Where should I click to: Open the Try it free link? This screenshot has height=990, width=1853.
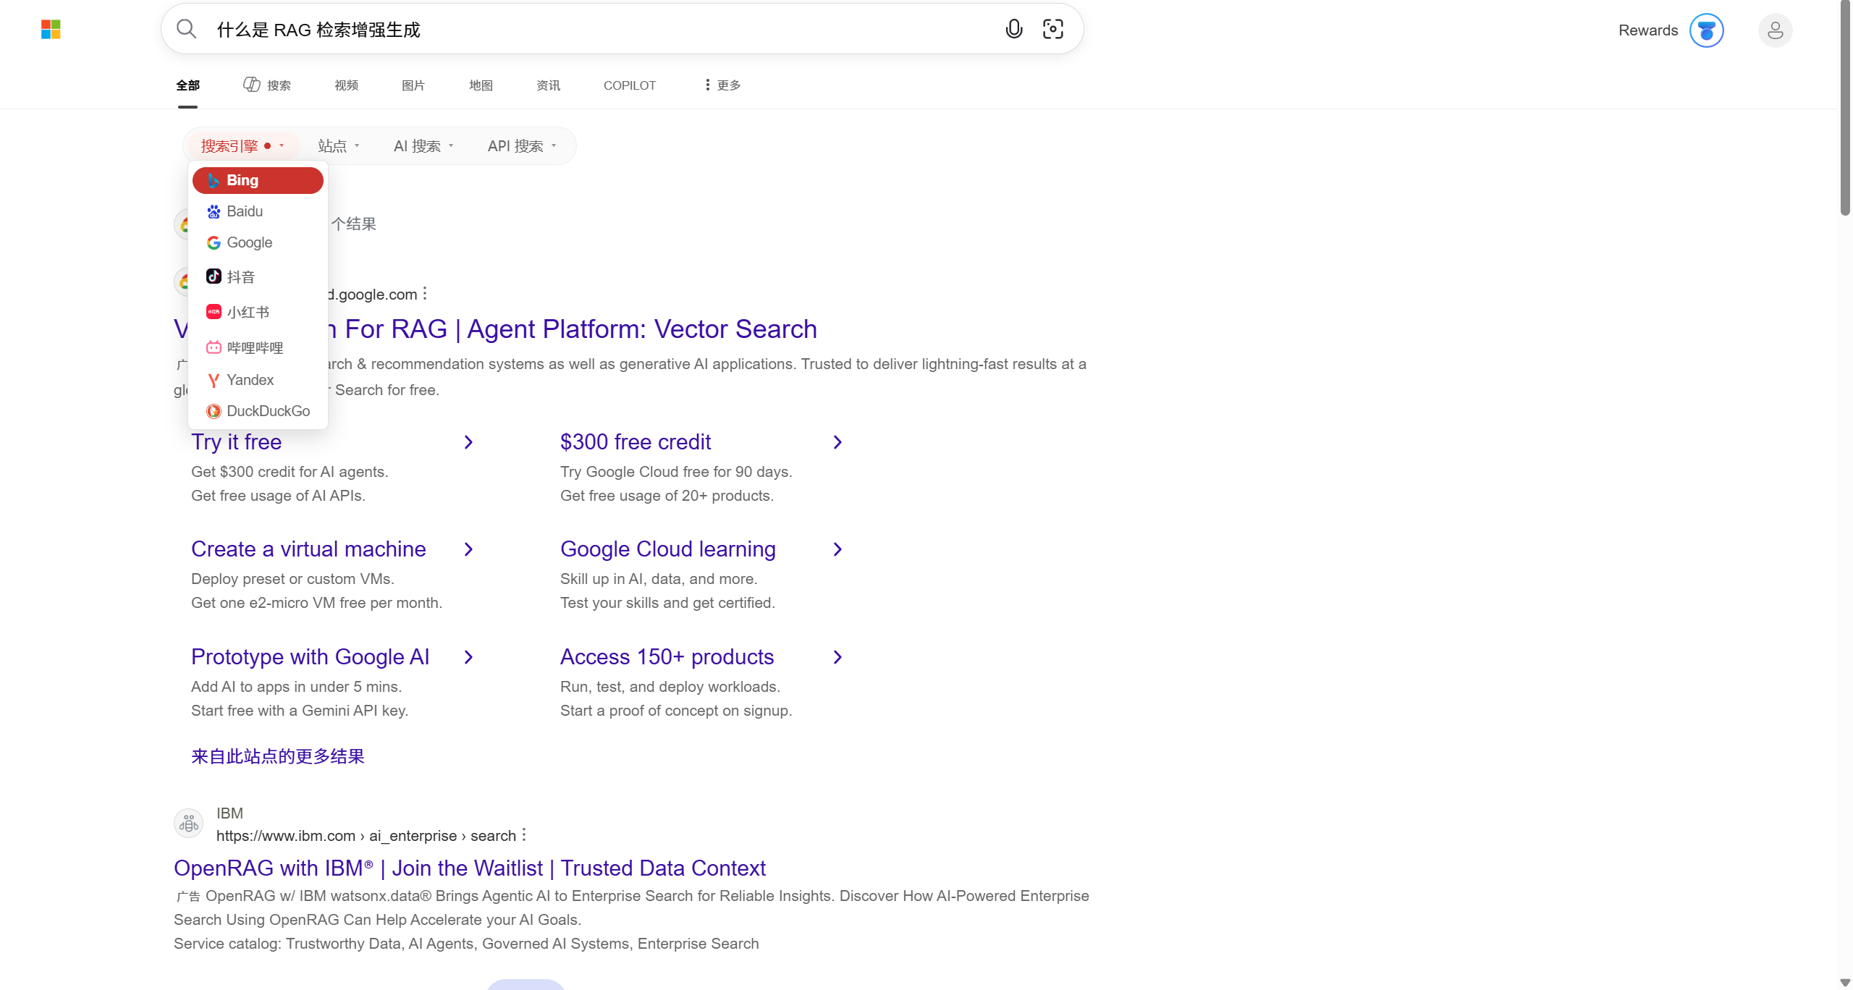(x=236, y=442)
